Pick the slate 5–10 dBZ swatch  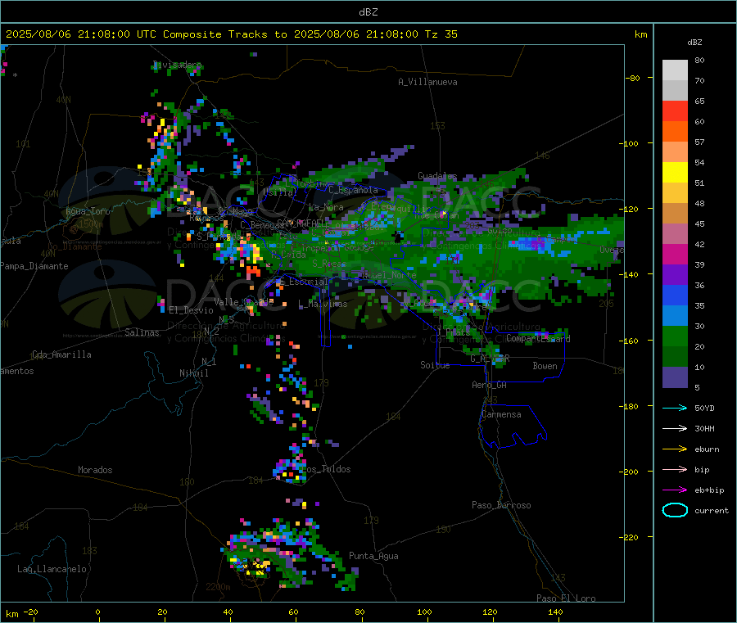coord(675,377)
